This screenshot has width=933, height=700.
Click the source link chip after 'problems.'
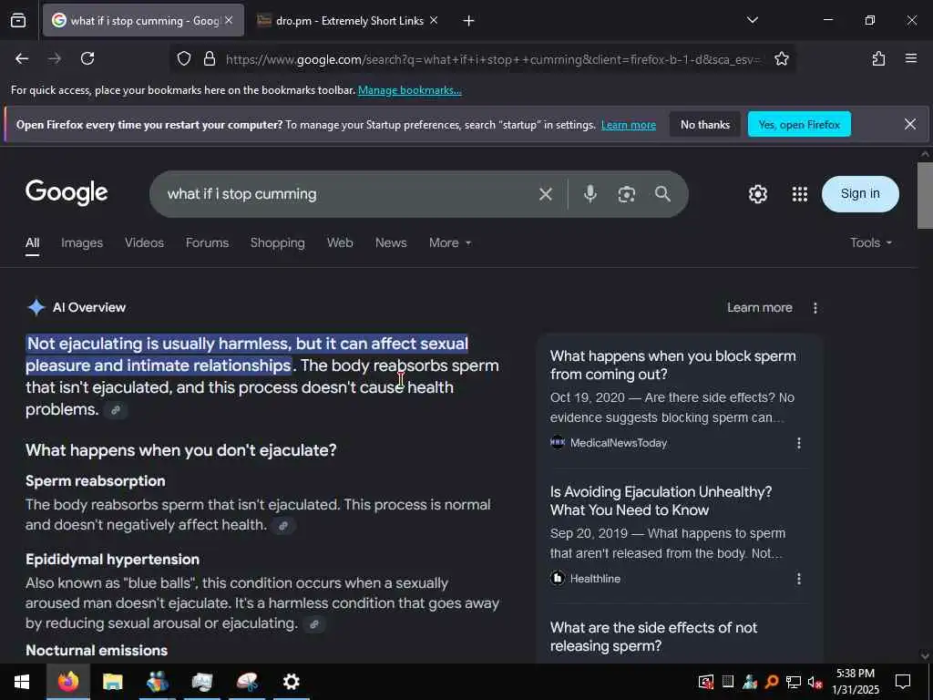116,410
